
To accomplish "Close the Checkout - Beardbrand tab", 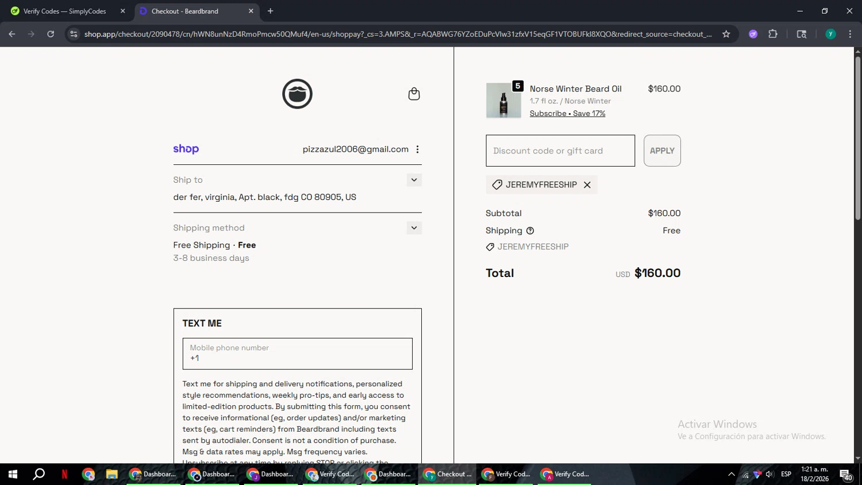I will [x=251, y=11].
